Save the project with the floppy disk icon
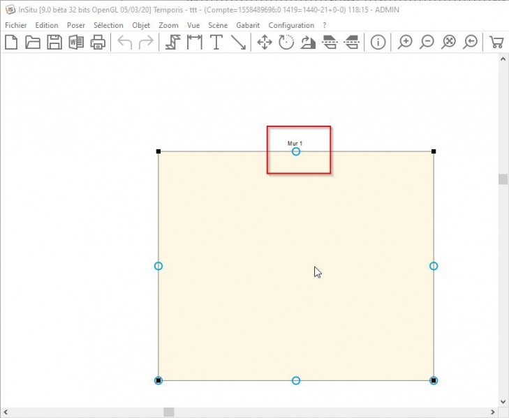509x418 pixels. 54,43
